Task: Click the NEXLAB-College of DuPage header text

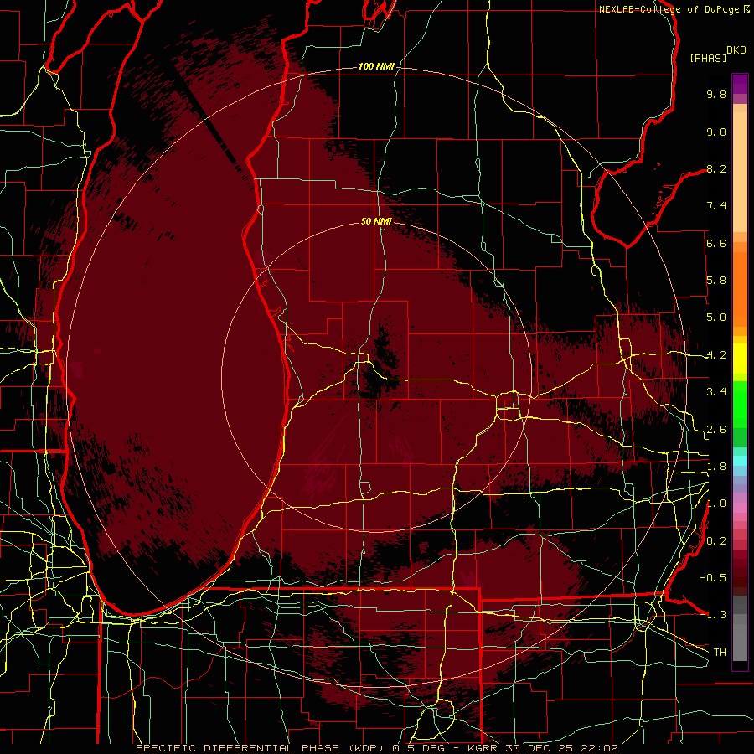Action: point(674,9)
